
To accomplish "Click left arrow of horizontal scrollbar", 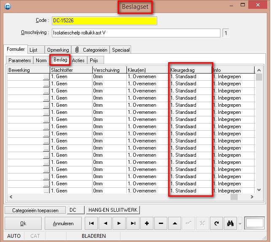I will coord(11,197).
